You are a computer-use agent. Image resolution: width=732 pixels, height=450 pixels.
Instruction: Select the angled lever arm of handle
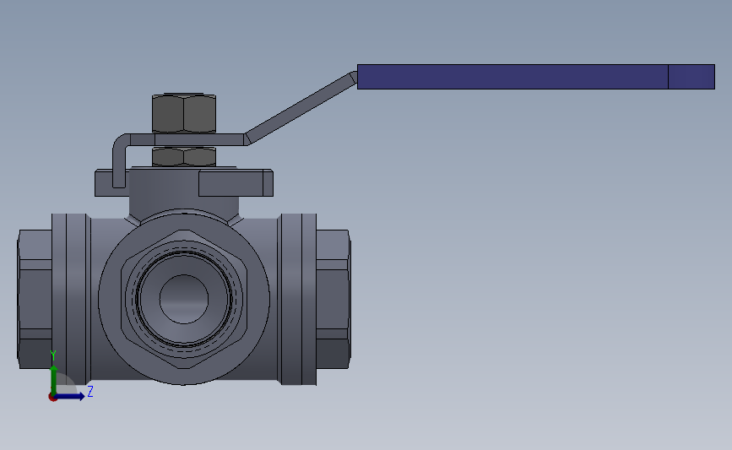[x=301, y=108]
